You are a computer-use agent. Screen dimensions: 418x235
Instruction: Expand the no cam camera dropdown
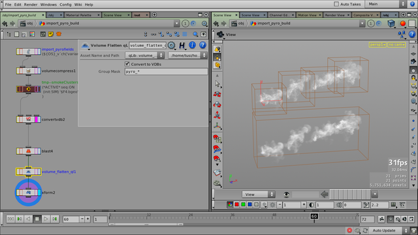pos(396,44)
